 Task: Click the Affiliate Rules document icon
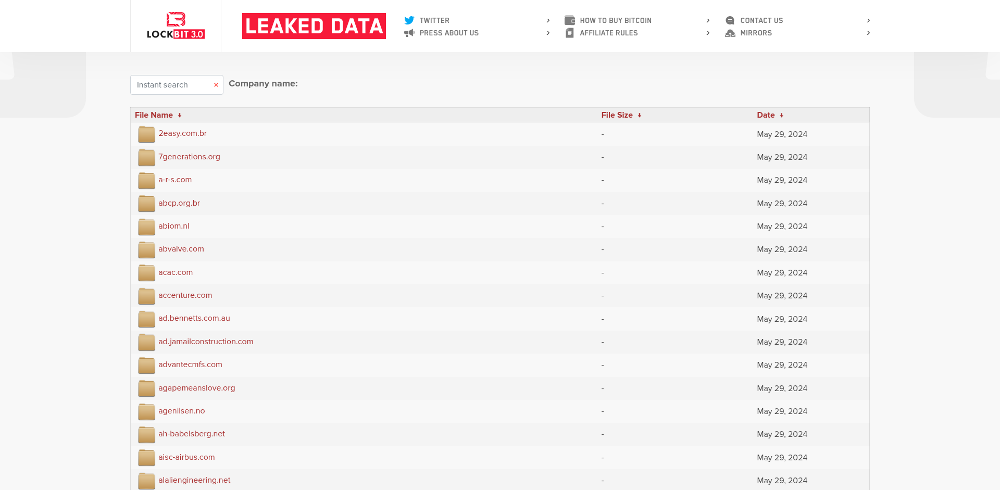click(570, 33)
